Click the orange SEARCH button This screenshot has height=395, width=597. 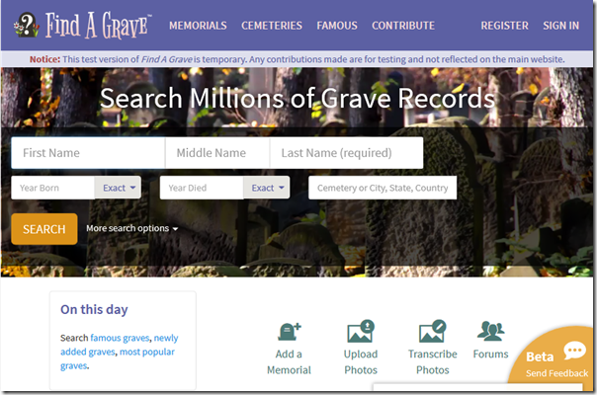coord(44,229)
